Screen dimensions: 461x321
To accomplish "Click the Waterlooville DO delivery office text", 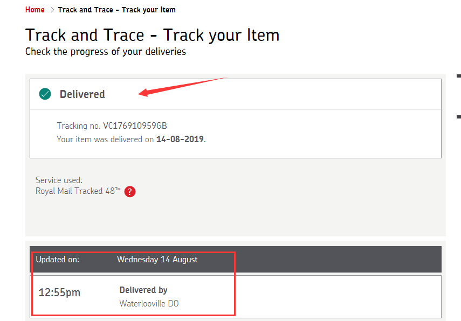I will click(x=149, y=303).
